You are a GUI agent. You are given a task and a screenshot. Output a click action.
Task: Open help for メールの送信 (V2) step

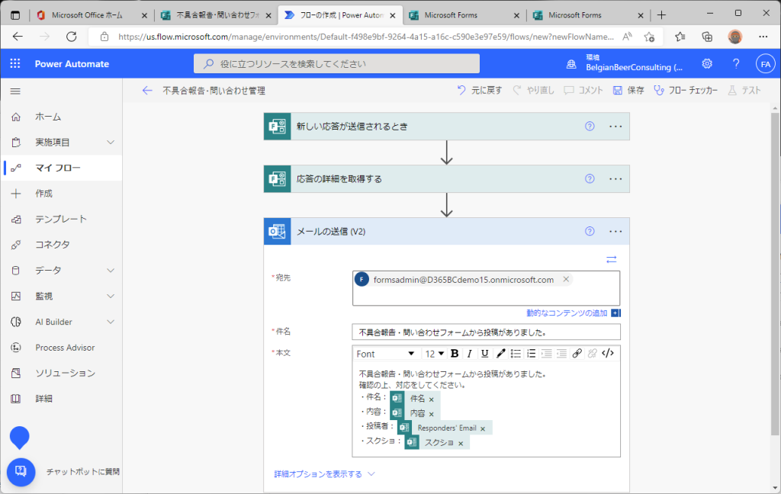pos(590,231)
